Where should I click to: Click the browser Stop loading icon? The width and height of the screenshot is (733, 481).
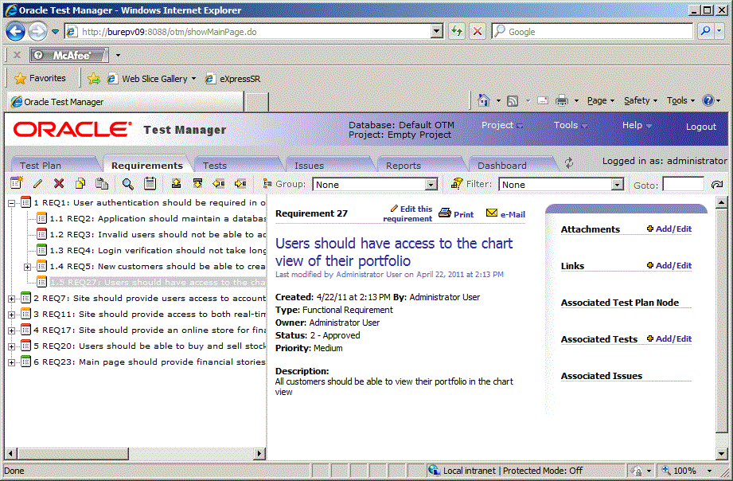click(x=478, y=31)
